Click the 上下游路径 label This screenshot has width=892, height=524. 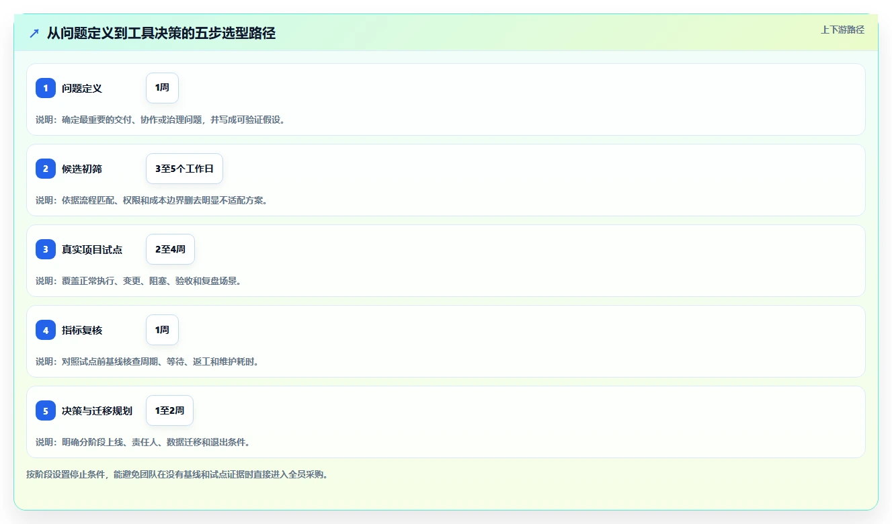[x=842, y=30]
